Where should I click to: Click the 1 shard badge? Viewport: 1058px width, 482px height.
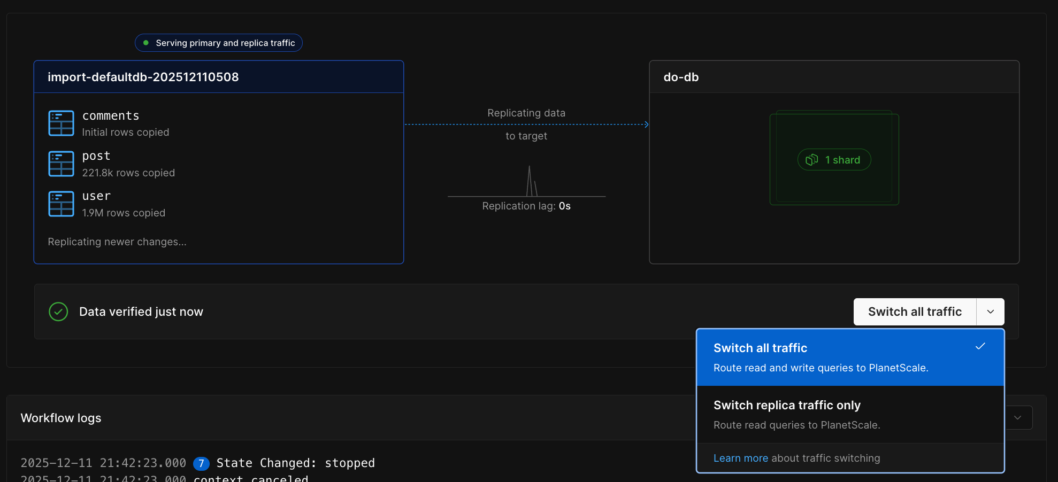pos(834,160)
